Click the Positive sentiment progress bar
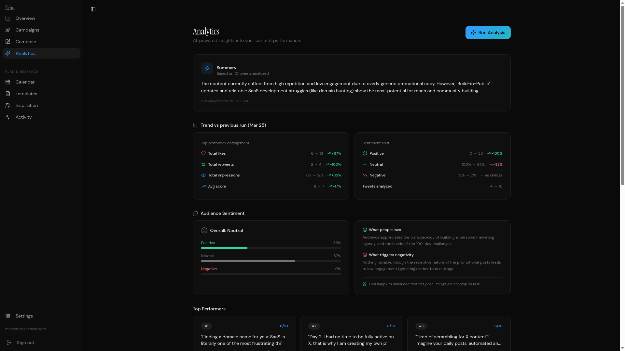625x351 pixels. (x=271, y=248)
